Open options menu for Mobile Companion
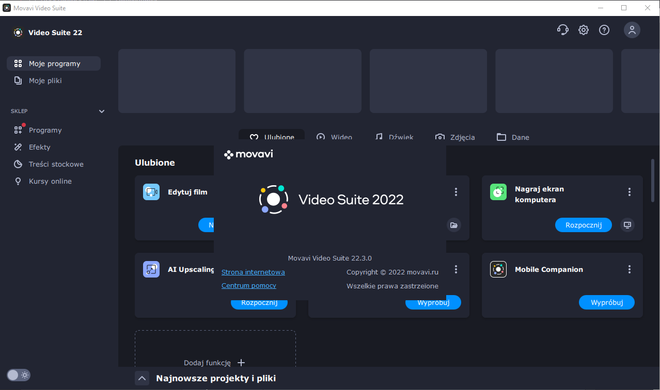 (x=630, y=269)
